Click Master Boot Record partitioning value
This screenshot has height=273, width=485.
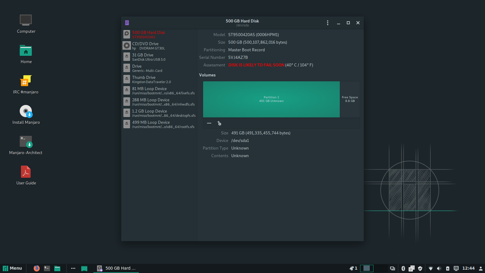coord(246,50)
